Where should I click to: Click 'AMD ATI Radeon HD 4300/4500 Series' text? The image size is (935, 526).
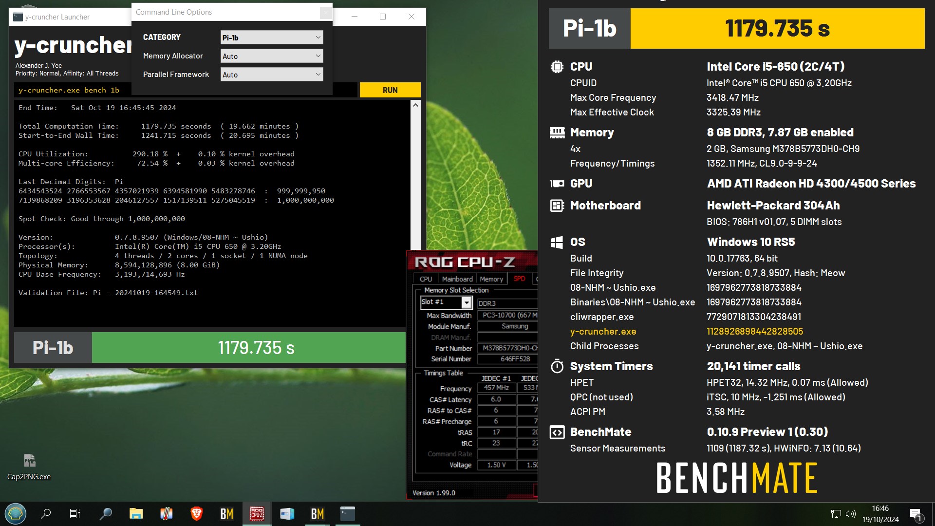click(x=811, y=184)
